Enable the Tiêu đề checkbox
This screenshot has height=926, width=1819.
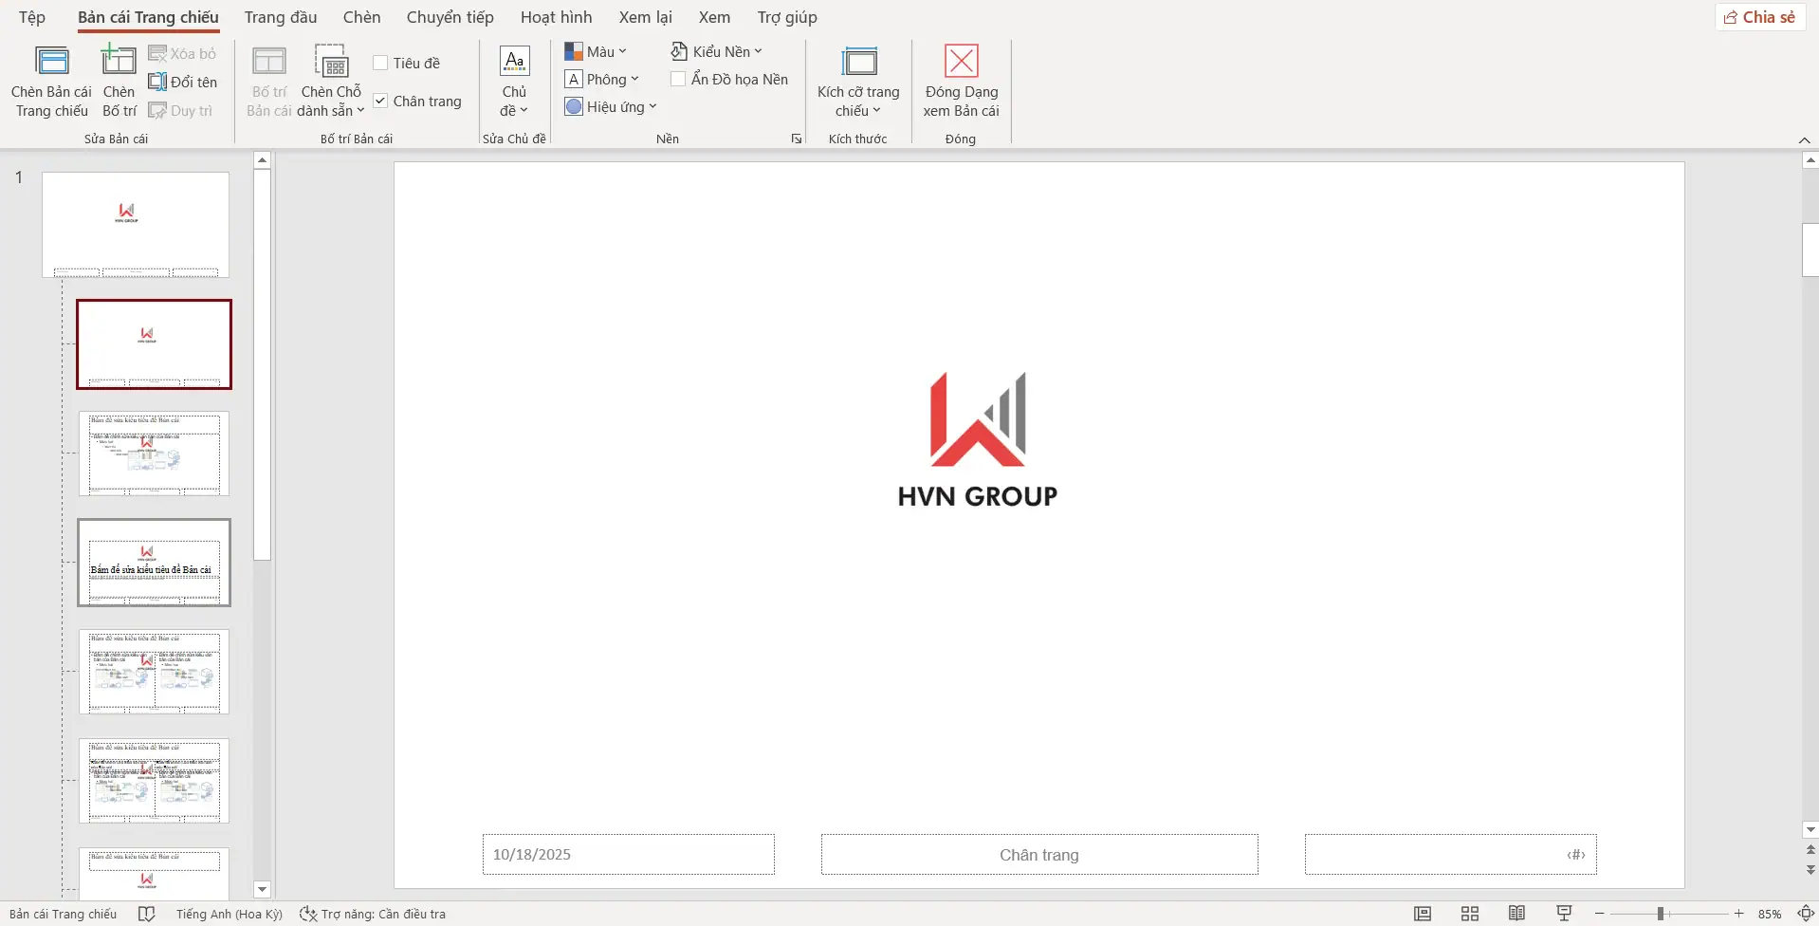point(380,62)
